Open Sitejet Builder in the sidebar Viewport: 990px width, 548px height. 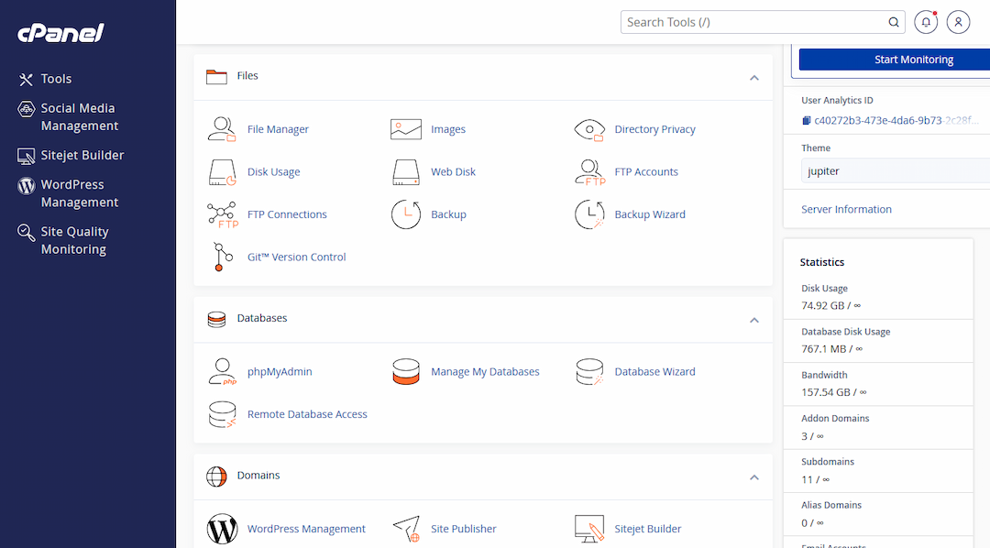point(71,155)
